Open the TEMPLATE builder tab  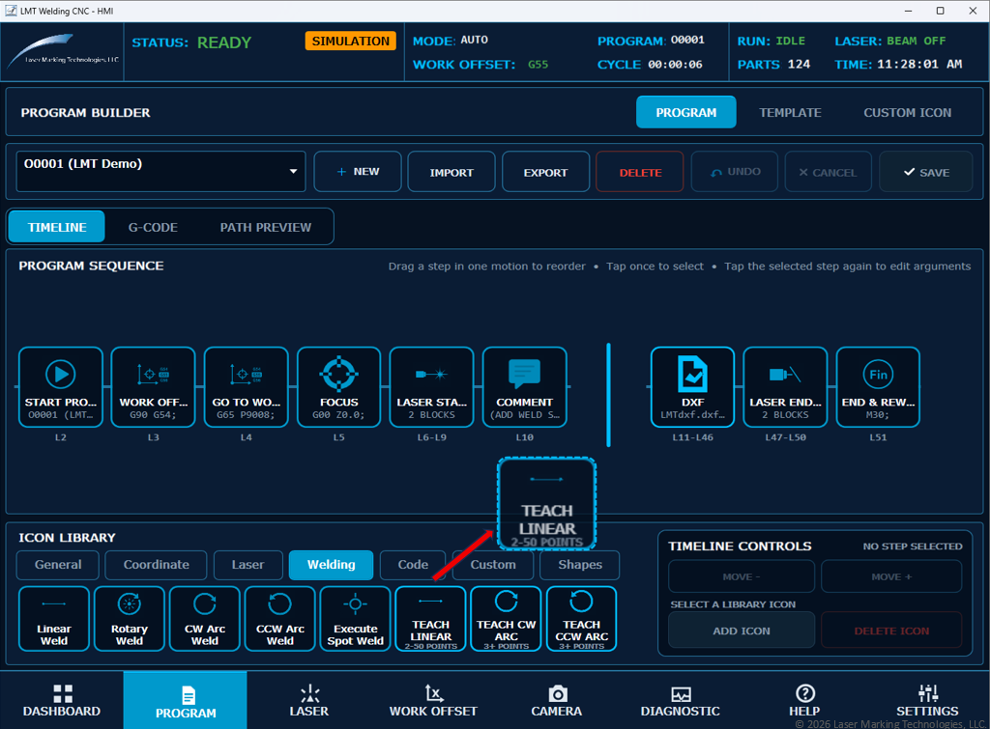click(790, 112)
